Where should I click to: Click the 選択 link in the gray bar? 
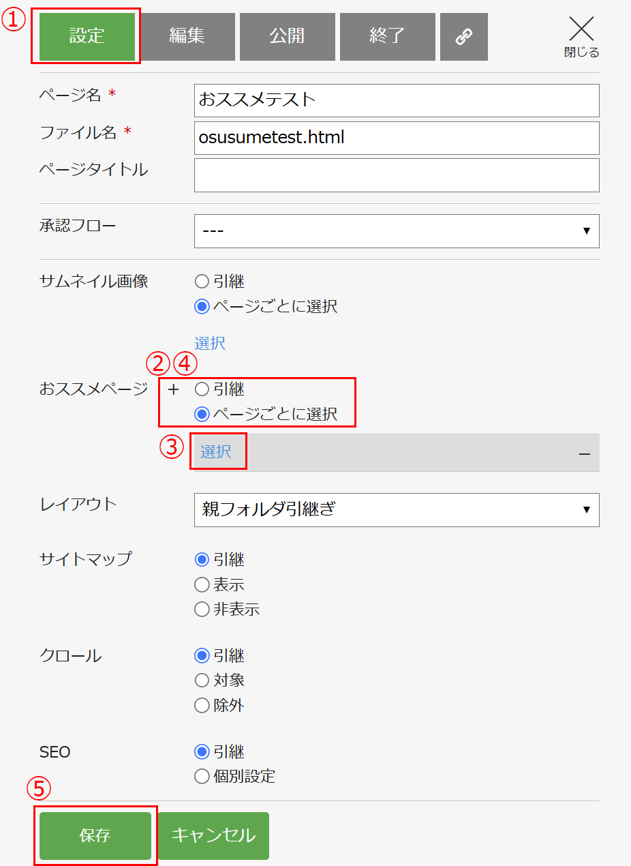pos(215,451)
